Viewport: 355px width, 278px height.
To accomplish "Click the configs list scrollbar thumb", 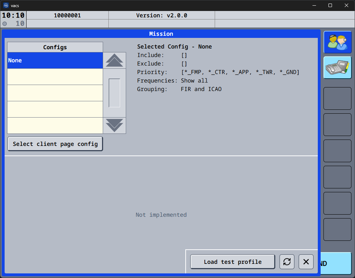I will (114, 93).
